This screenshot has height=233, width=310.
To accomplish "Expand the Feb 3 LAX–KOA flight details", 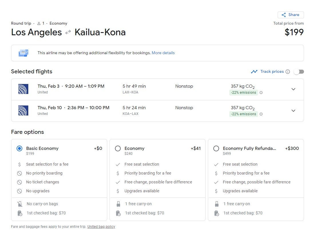I will 293,89.
